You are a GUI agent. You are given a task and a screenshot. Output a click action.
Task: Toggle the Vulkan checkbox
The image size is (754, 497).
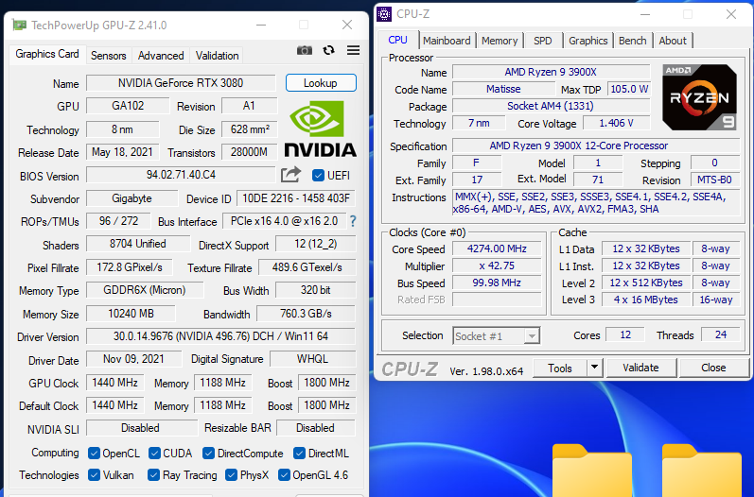[x=95, y=475]
